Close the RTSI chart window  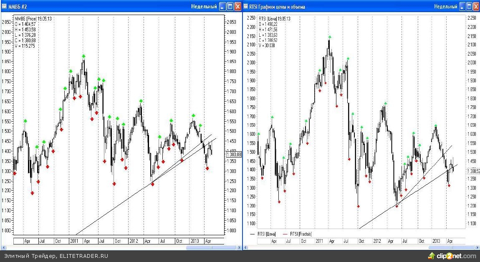pyautogui.click(x=477, y=6)
